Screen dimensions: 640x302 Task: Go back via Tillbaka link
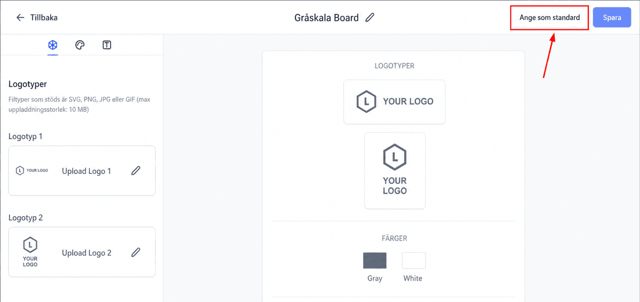tap(44, 17)
